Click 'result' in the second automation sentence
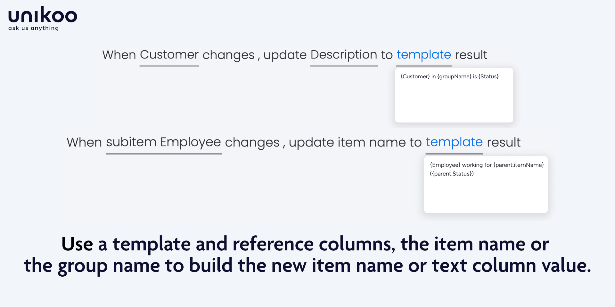 point(504,142)
